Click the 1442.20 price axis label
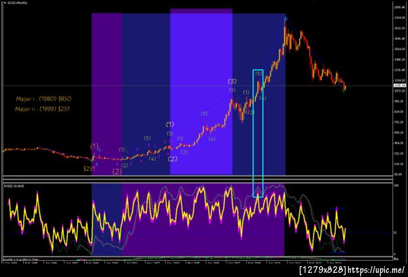Viewport: 408px width, 277px height. point(400,59)
